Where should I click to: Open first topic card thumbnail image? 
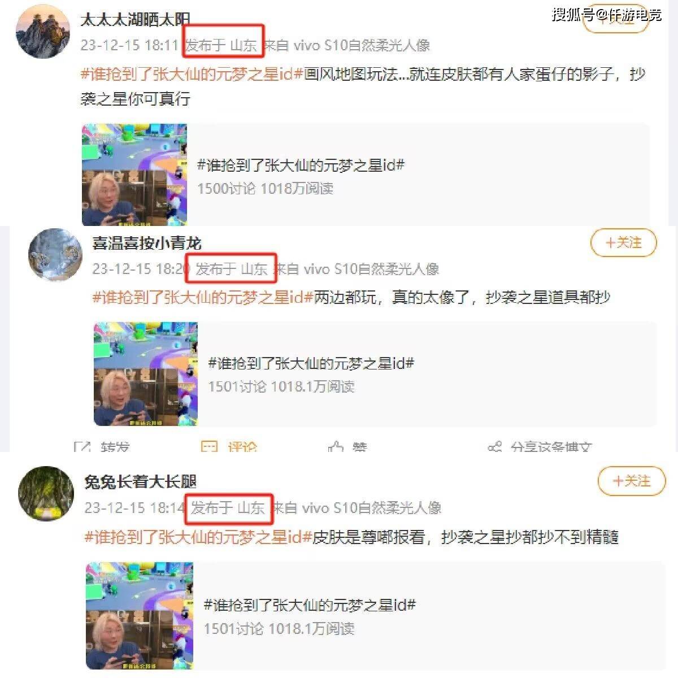[x=134, y=175]
